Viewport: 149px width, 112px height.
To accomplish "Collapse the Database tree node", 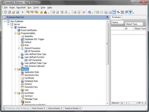I will (x=12, y=27).
